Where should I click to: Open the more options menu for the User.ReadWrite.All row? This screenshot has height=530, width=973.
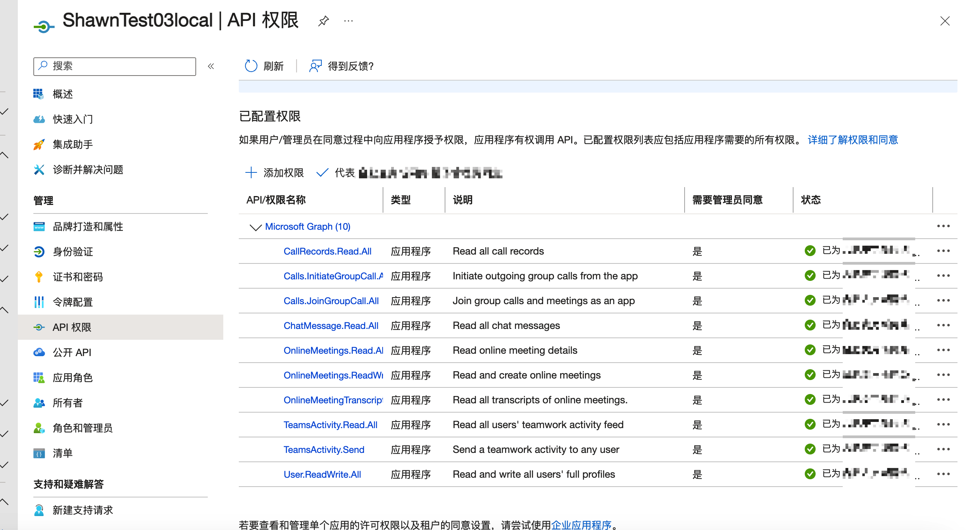pos(943,474)
